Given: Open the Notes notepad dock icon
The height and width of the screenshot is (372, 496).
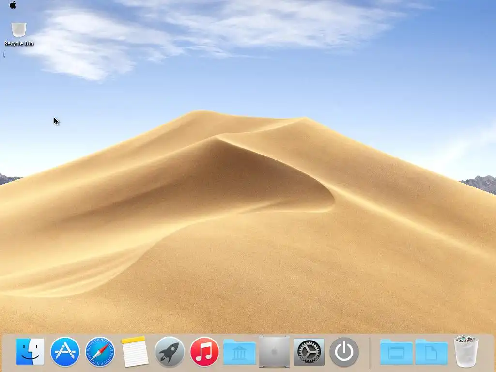Looking at the screenshot, I should tap(135, 352).
